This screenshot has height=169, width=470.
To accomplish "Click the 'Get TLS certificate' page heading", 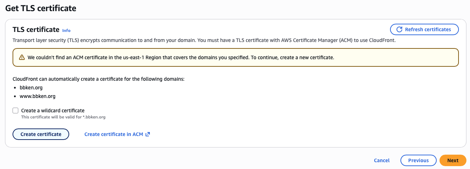I will [41, 8].
